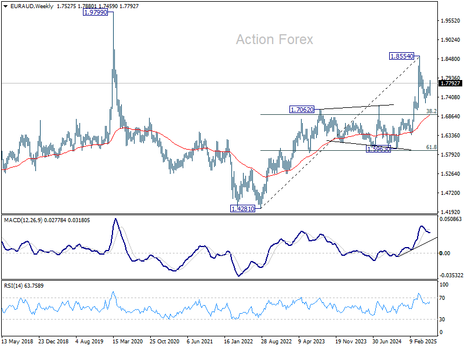Click the RSI scale value 30
The height and width of the screenshot is (348, 464).
tap(442, 320)
